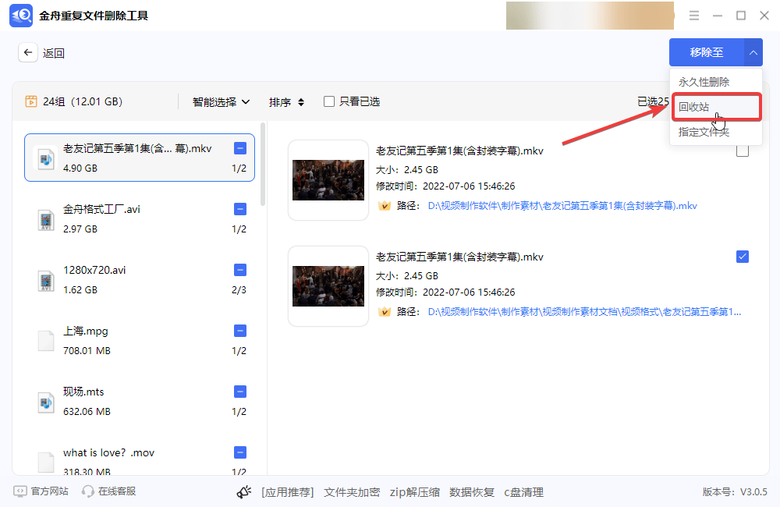
Task: Choose 永久性删除 from the menu
Action: 715,82
